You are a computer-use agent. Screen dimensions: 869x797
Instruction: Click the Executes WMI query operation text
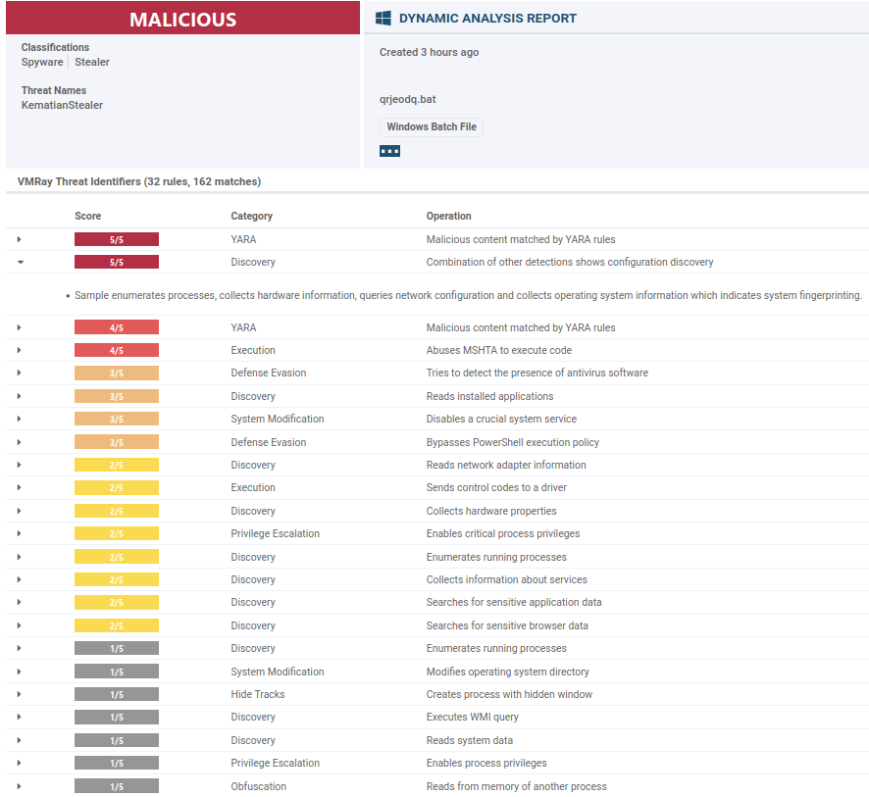point(472,717)
